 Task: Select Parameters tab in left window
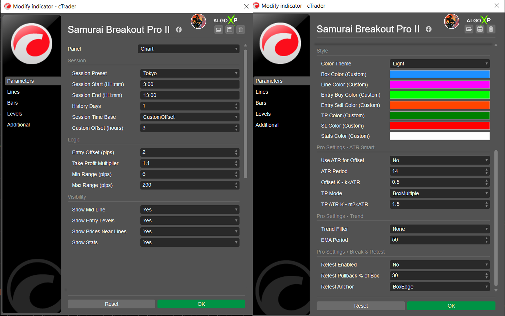[33, 81]
